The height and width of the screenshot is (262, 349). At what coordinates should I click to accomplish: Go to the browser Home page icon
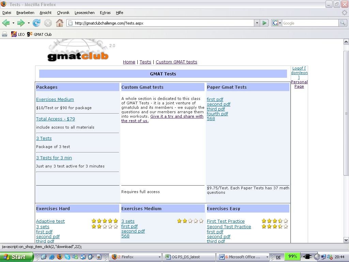[x=59, y=23]
